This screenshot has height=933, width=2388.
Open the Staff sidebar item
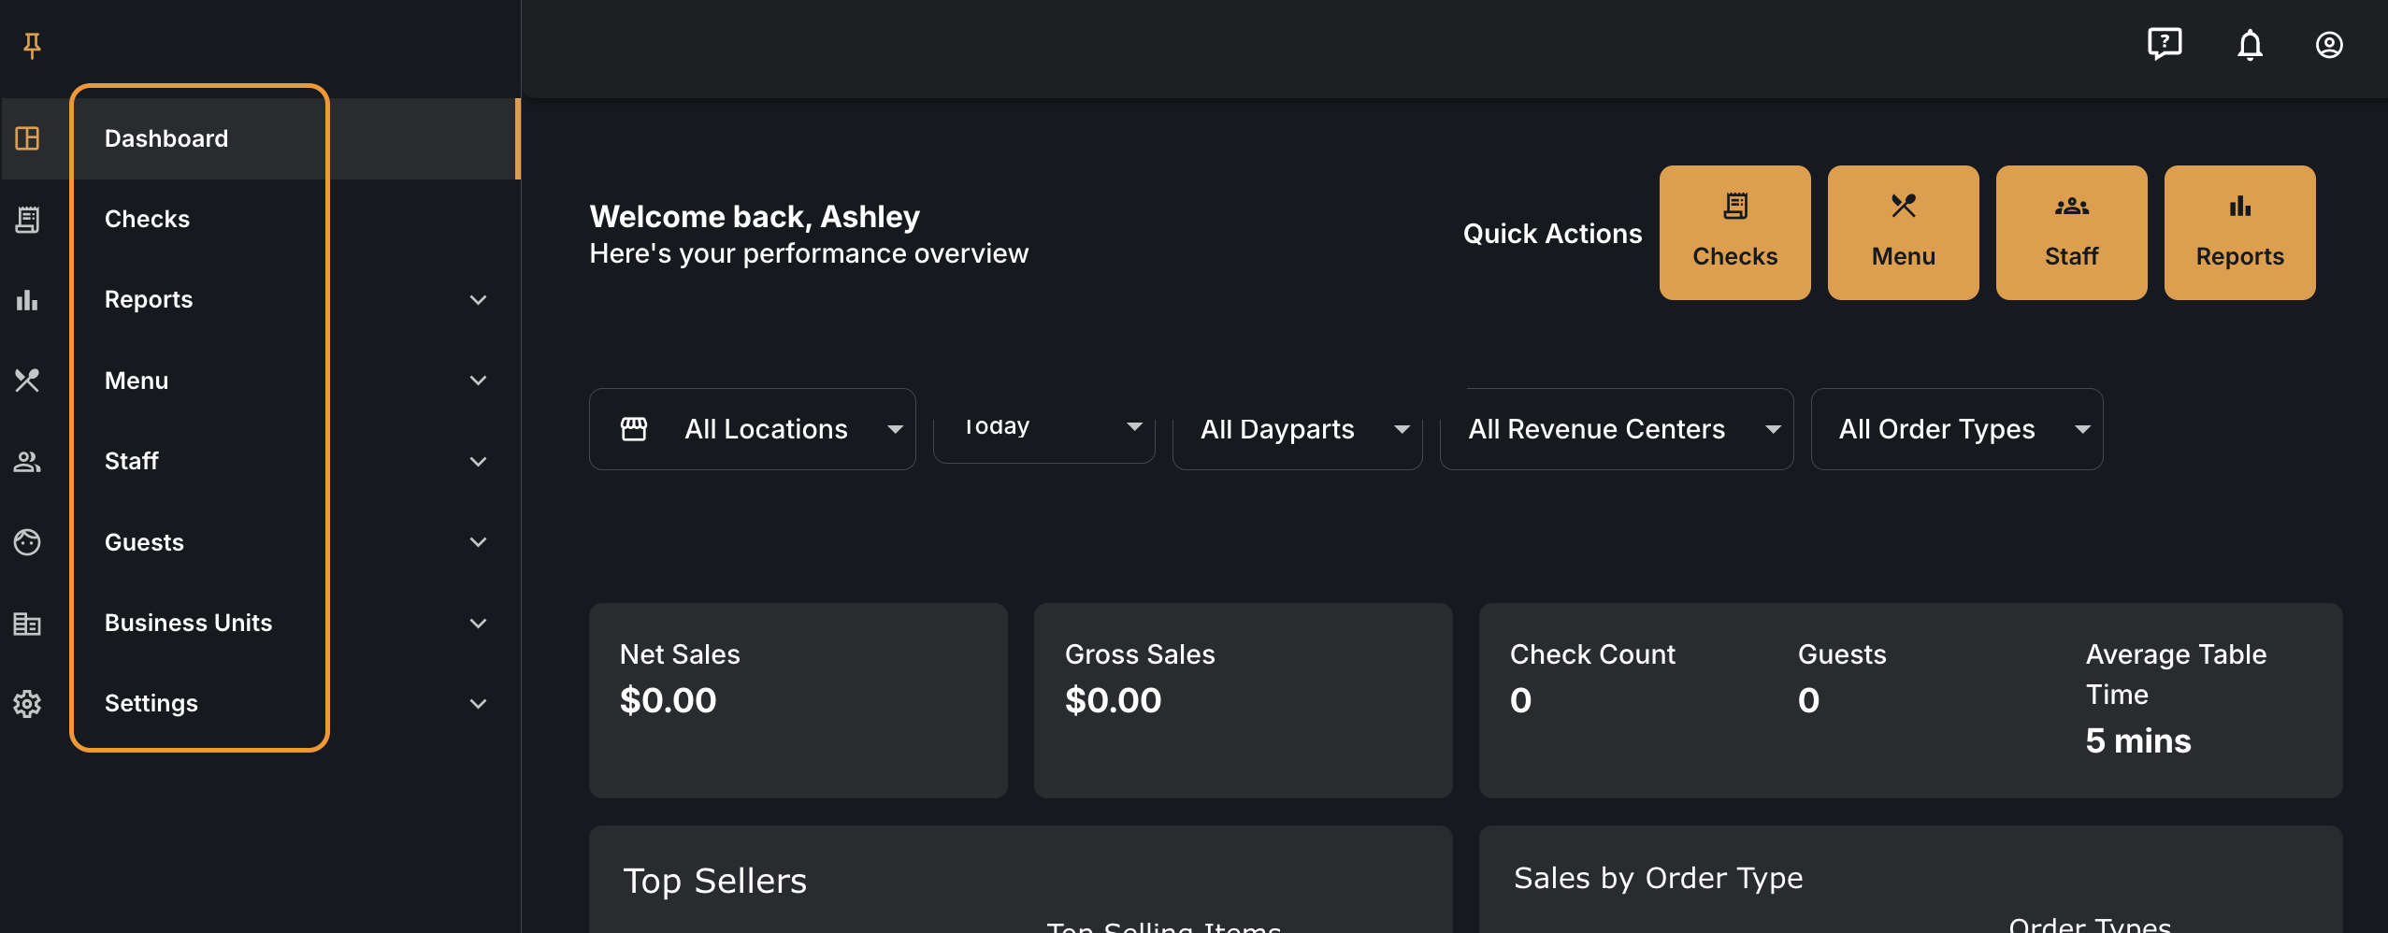(x=260, y=461)
